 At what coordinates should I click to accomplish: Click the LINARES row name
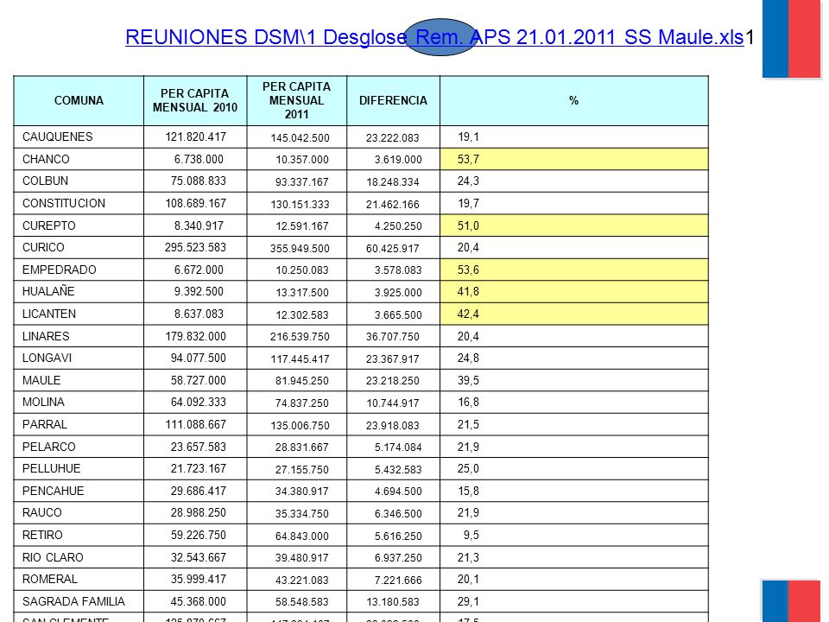(46, 336)
